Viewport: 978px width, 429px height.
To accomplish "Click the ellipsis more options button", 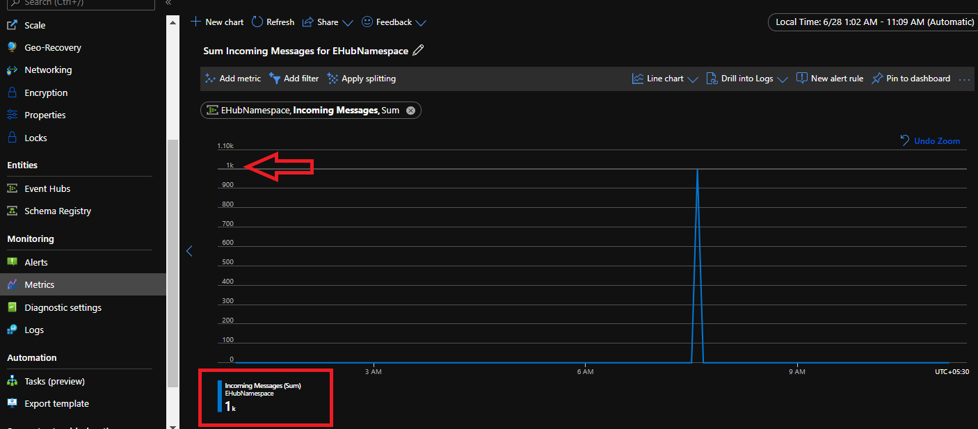I will point(964,79).
